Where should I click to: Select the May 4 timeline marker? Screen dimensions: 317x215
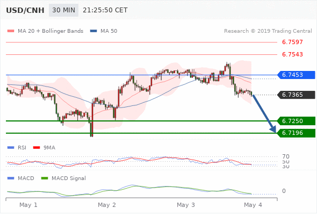(253, 205)
